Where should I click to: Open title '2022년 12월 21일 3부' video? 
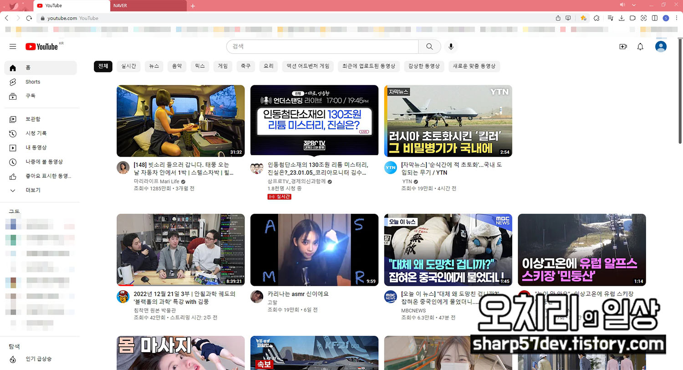(x=184, y=298)
